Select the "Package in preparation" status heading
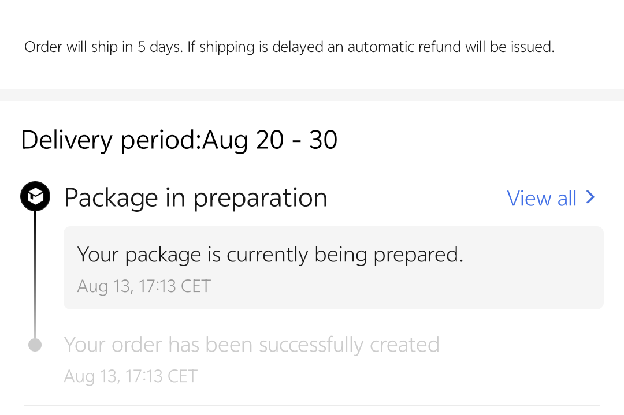 coord(195,197)
